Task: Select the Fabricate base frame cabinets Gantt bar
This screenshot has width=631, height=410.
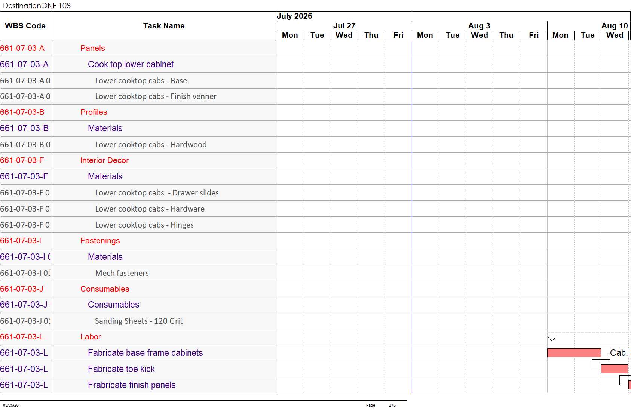Action: click(574, 353)
